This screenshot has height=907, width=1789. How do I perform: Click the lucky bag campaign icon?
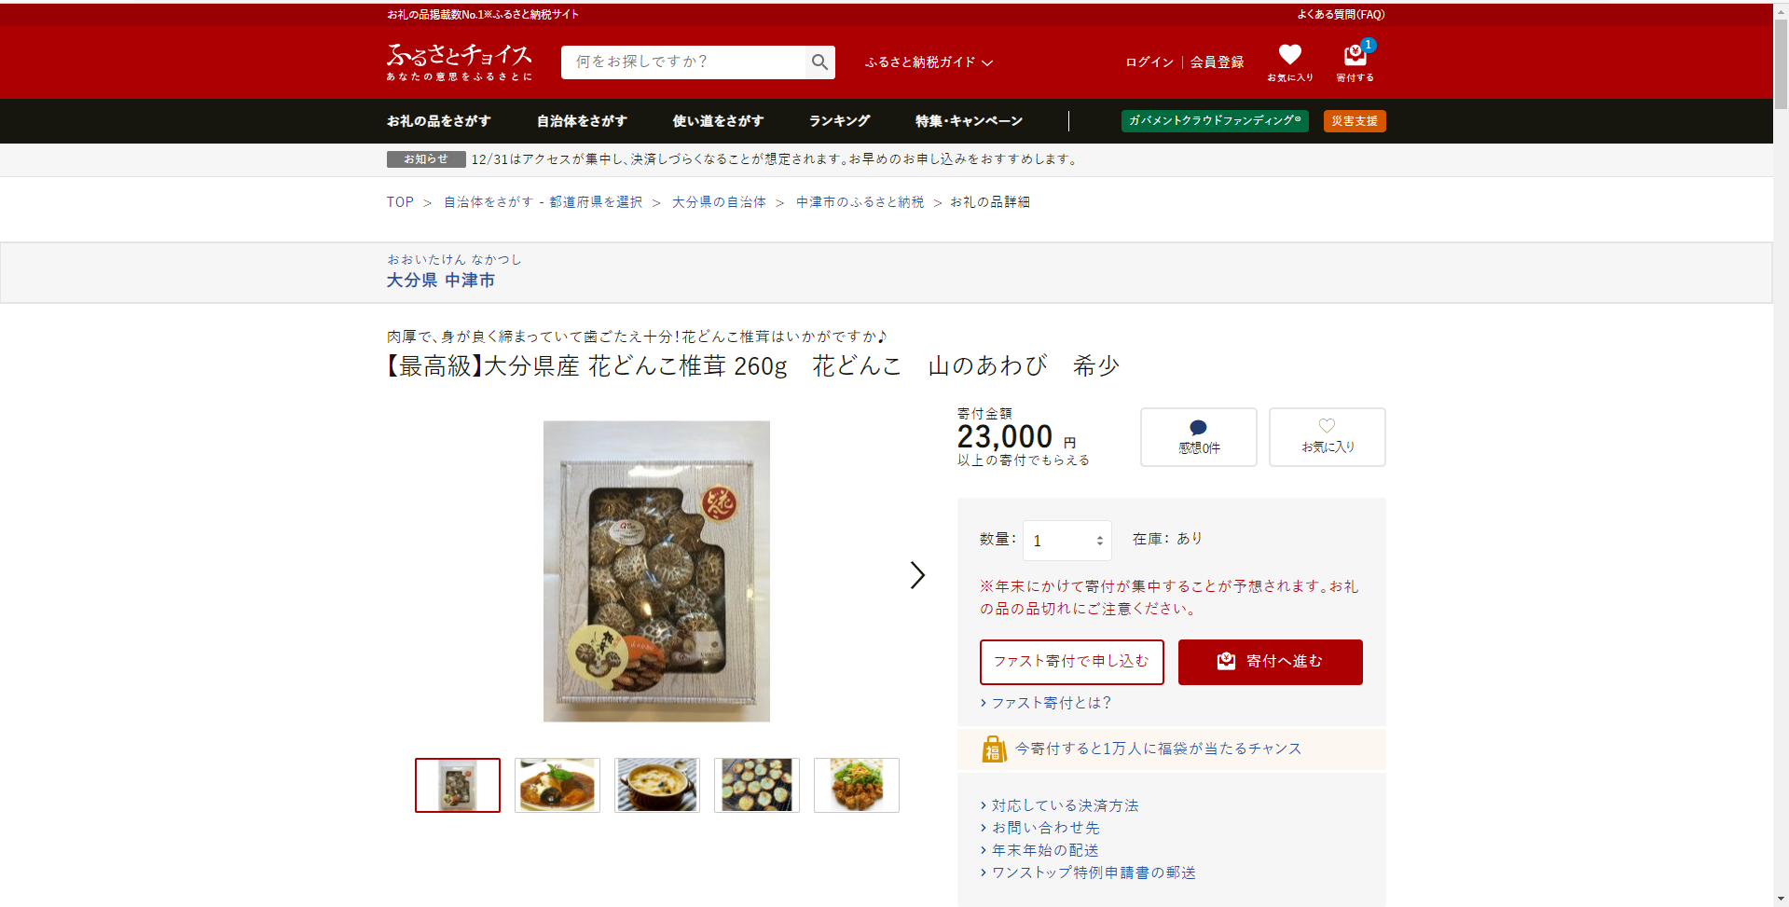tap(994, 749)
